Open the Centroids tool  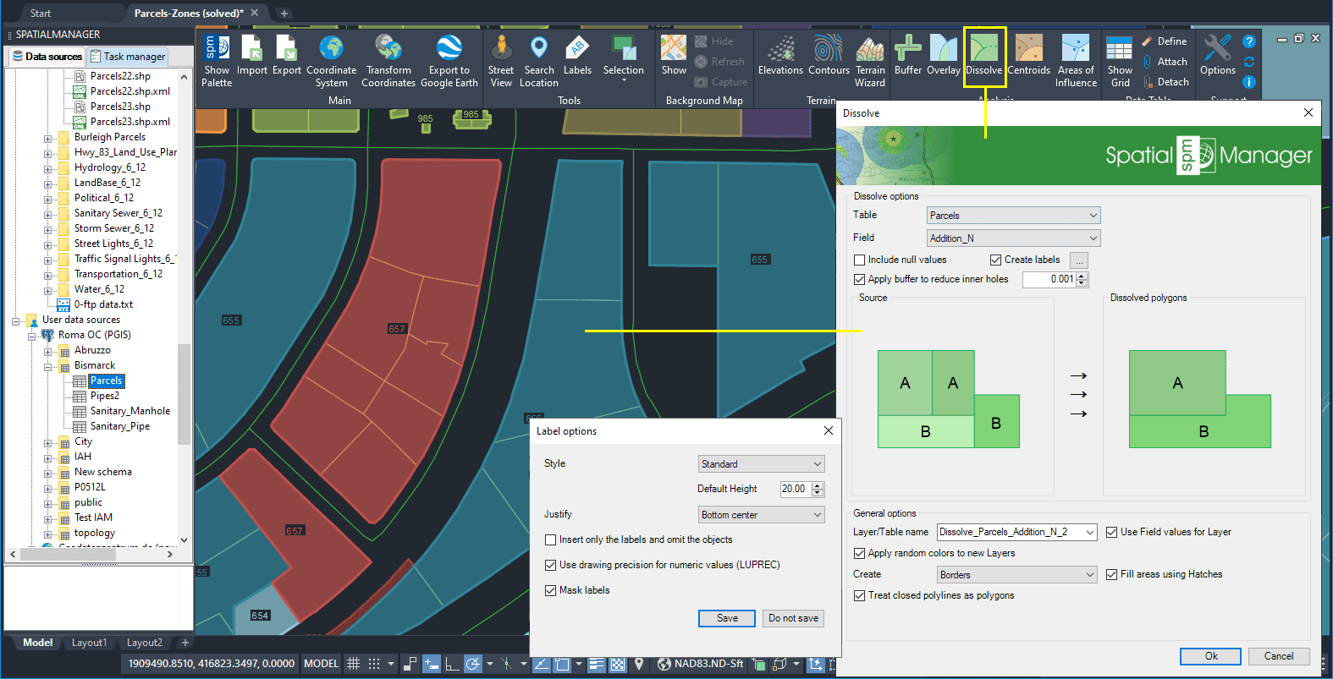[1029, 56]
